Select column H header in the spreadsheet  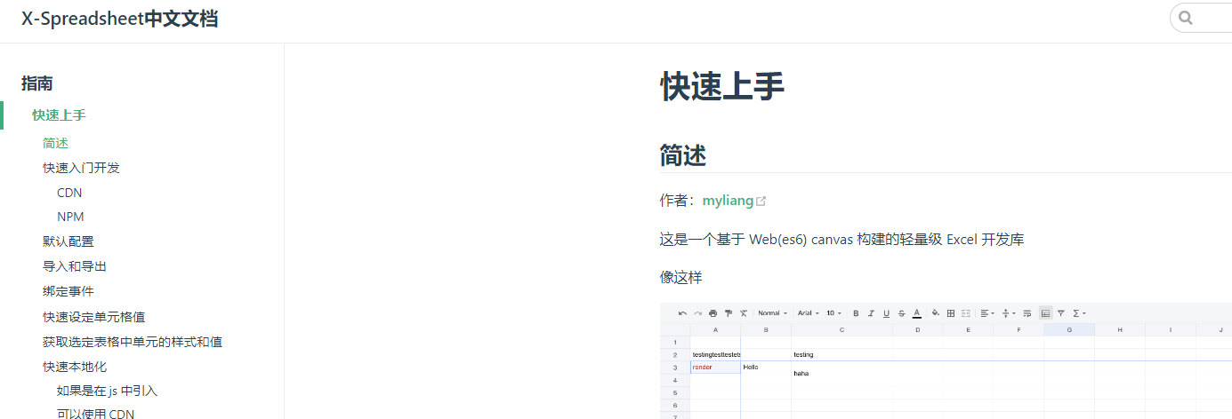pyautogui.click(x=1120, y=330)
